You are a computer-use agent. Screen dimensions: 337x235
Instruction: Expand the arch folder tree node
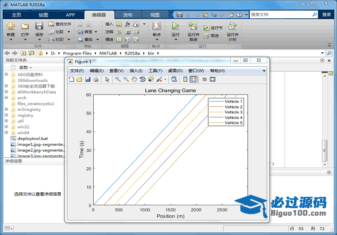coord(7,98)
